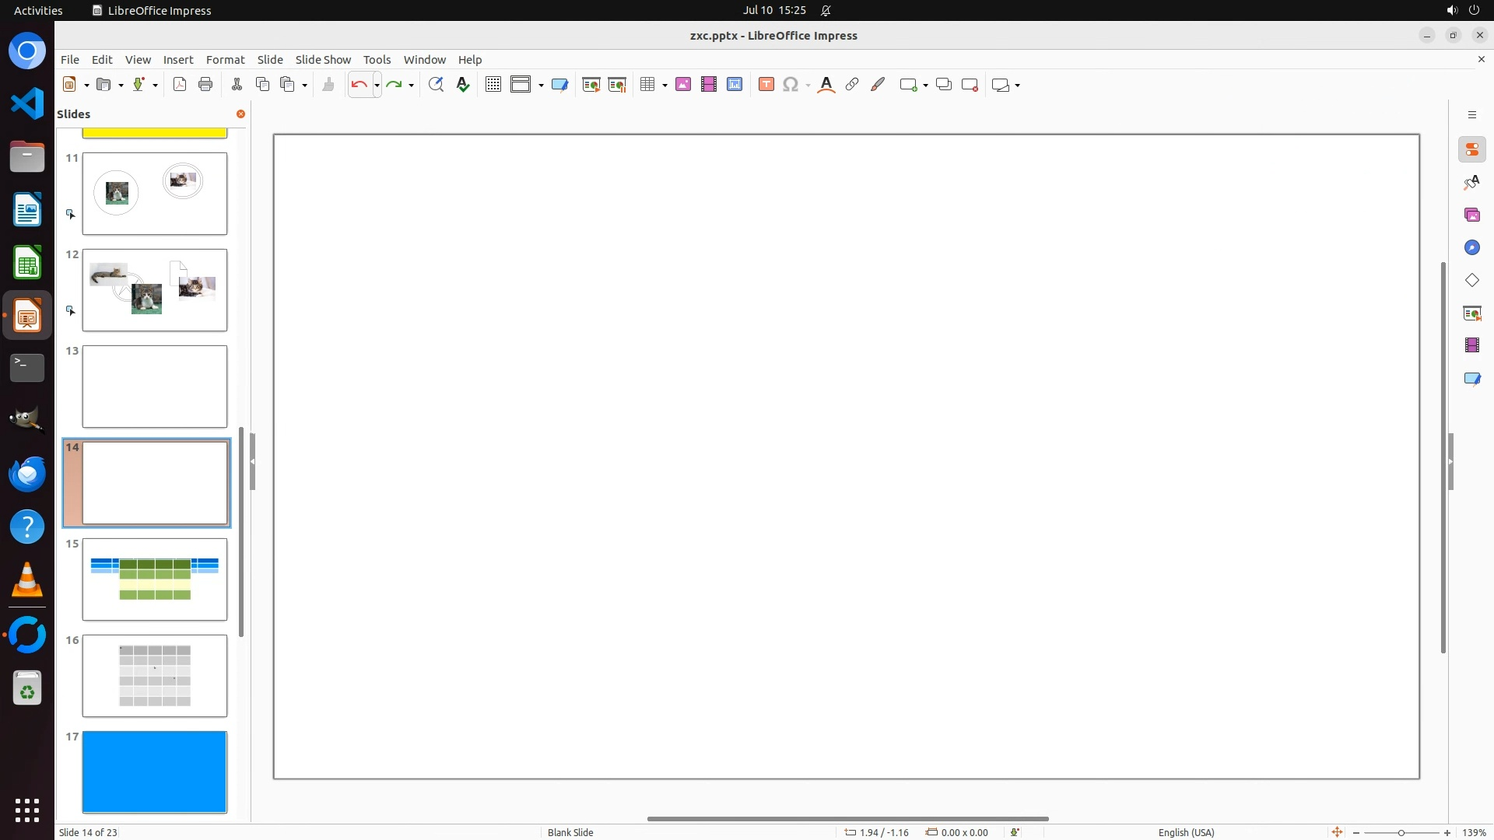Hide the slide panel with its collapse handle
This screenshot has height=840, width=1494.
pos(252,461)
